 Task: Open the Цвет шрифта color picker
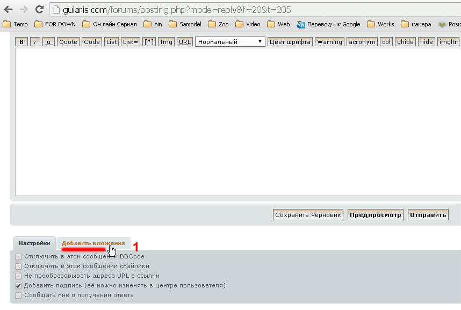290,42
